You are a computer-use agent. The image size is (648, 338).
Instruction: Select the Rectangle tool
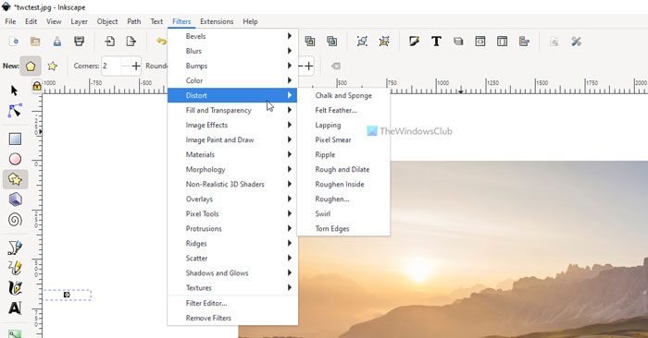click(x=15, y=139)
